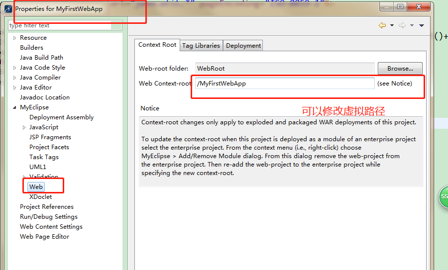Viewport: 448px width, 270px height.
Task: Switch to the Tag Libraries tab
Action: [x=201, y=46]
